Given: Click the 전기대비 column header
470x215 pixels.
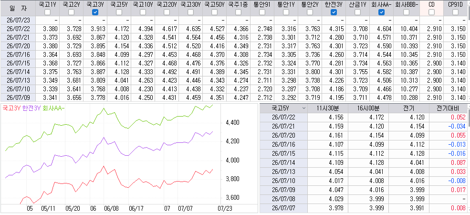Looking at the screenshot, I should click(x=448, y=108).
